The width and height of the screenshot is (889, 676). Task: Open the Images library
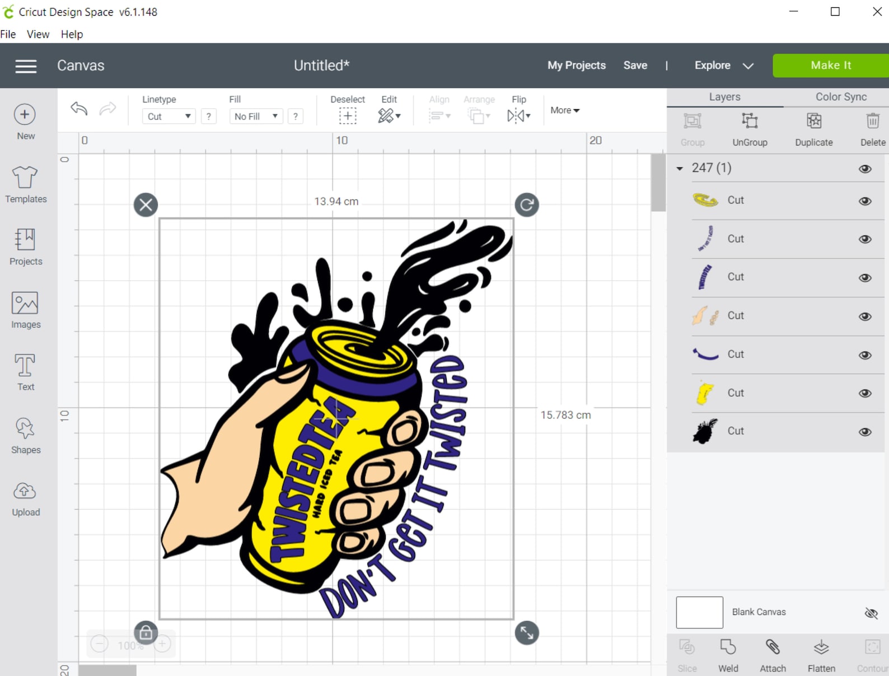tap(26, 310)
